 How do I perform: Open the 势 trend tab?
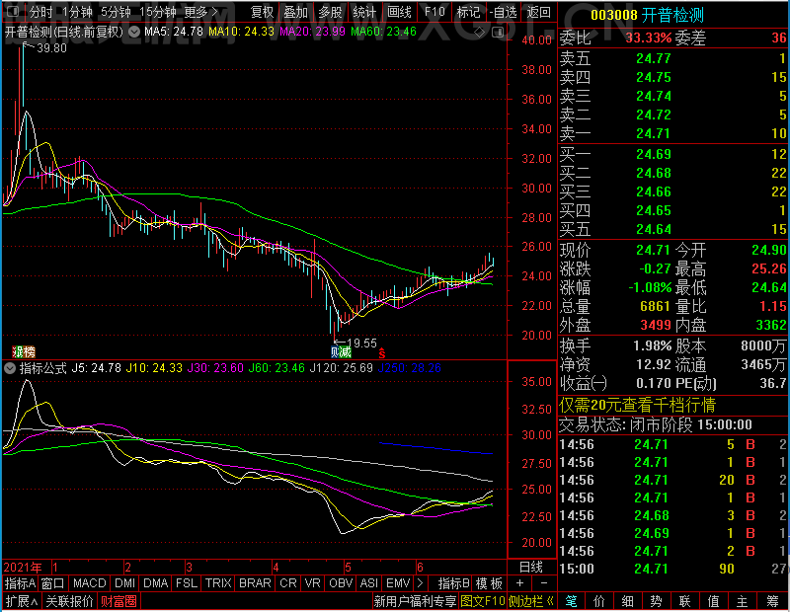click(656, 601)
